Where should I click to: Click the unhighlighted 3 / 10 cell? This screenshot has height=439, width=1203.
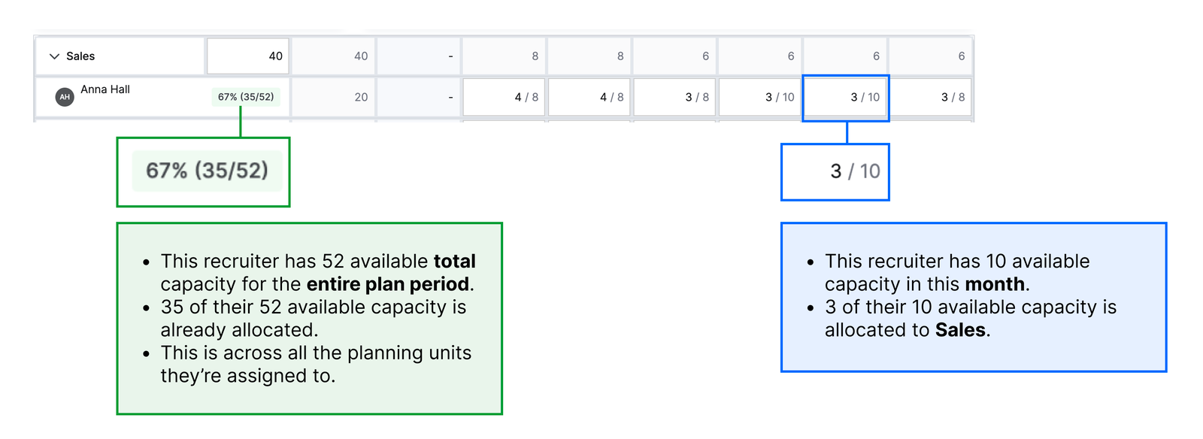click(x=760, y=97)
